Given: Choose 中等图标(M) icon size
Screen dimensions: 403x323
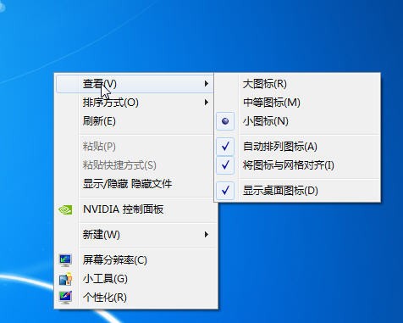Looking at the screenshot, I should tap(297, 103).
